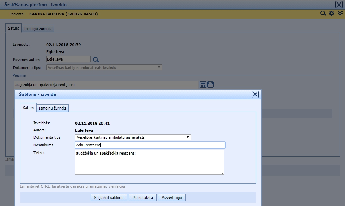Select Saturs tab in Ārstēšanas piezīme window
345x206 pixels.
coord(13,28)
